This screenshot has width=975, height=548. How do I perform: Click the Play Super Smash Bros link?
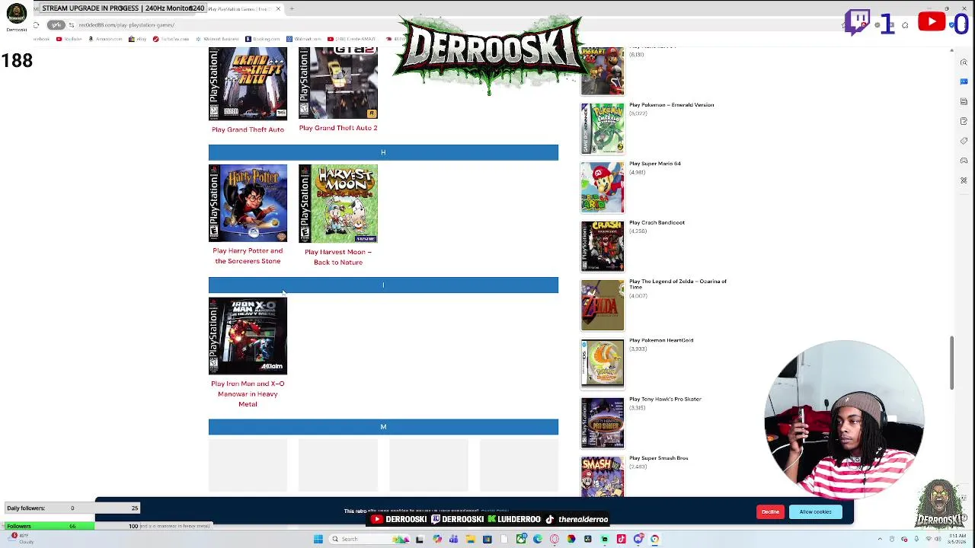tap(658, 458)
